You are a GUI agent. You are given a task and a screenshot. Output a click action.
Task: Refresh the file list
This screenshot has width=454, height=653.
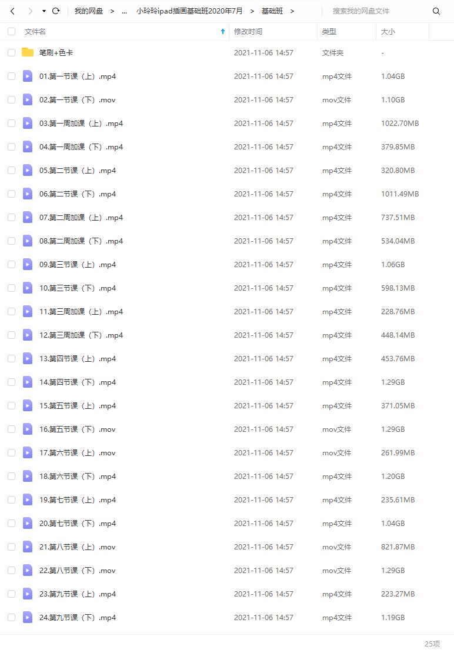pyautogui.click(x=56, y=11)
